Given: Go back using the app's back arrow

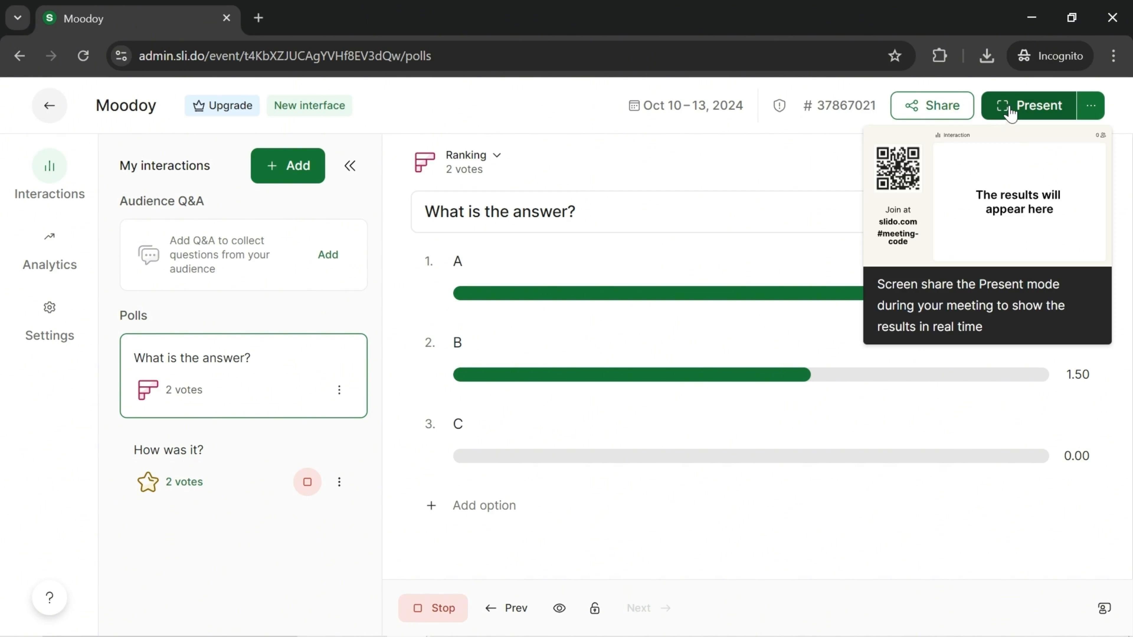Looking at the screenshot, I should tap(49, 106).
